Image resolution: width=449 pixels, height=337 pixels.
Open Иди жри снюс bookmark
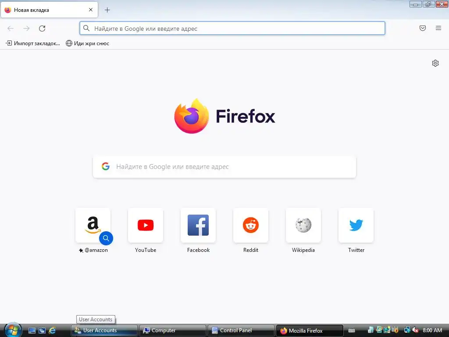click(x=88, y=43)
